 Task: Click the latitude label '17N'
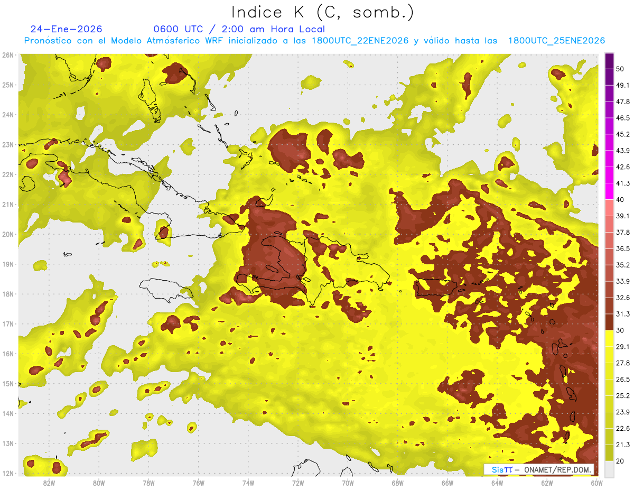pyautogui.click(x=8, y=324)
